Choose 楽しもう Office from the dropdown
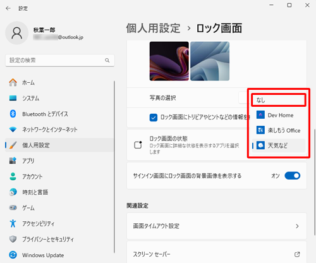 (279, 130)
